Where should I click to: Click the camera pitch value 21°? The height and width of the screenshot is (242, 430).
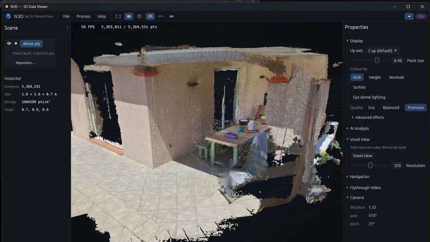pyautogui.click(x=371, y=224)
